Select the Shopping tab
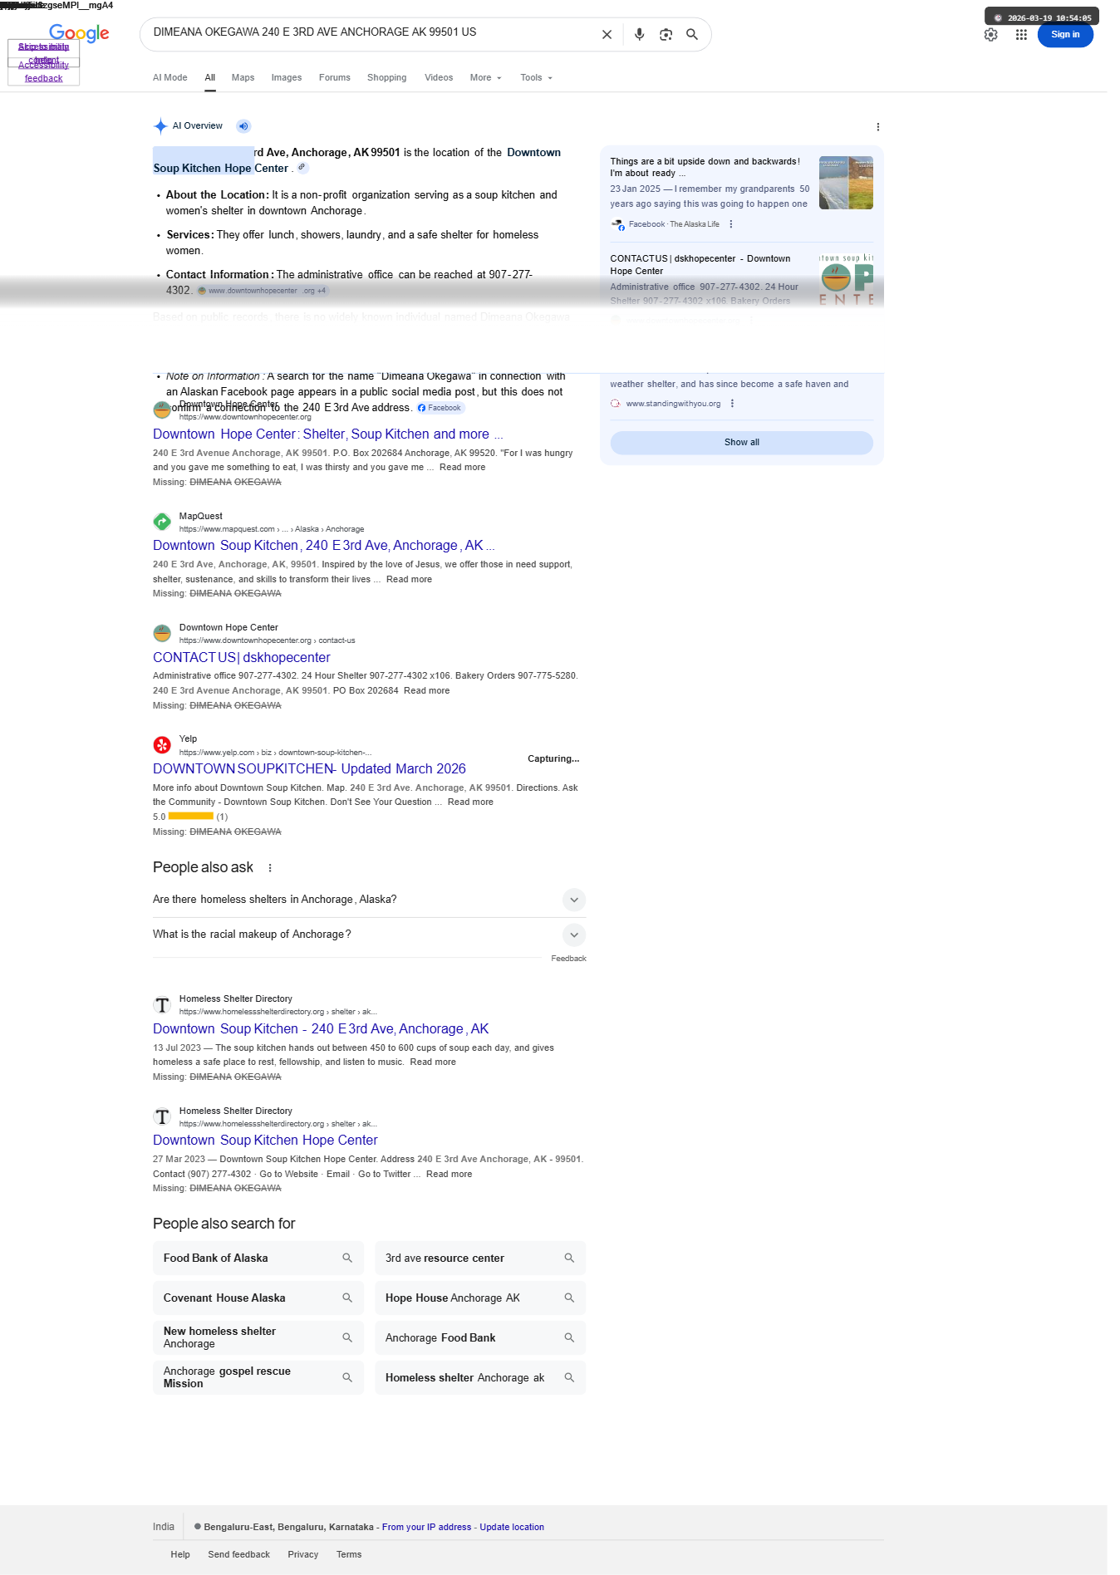The image size is (1120, 1575). click(x=387, y=78)
